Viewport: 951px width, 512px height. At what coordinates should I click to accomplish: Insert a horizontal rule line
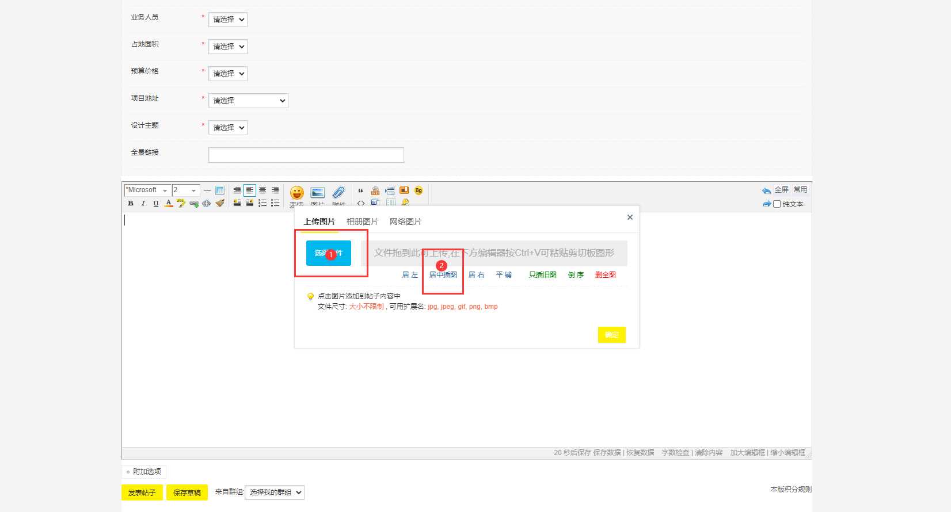pos(207,190)
